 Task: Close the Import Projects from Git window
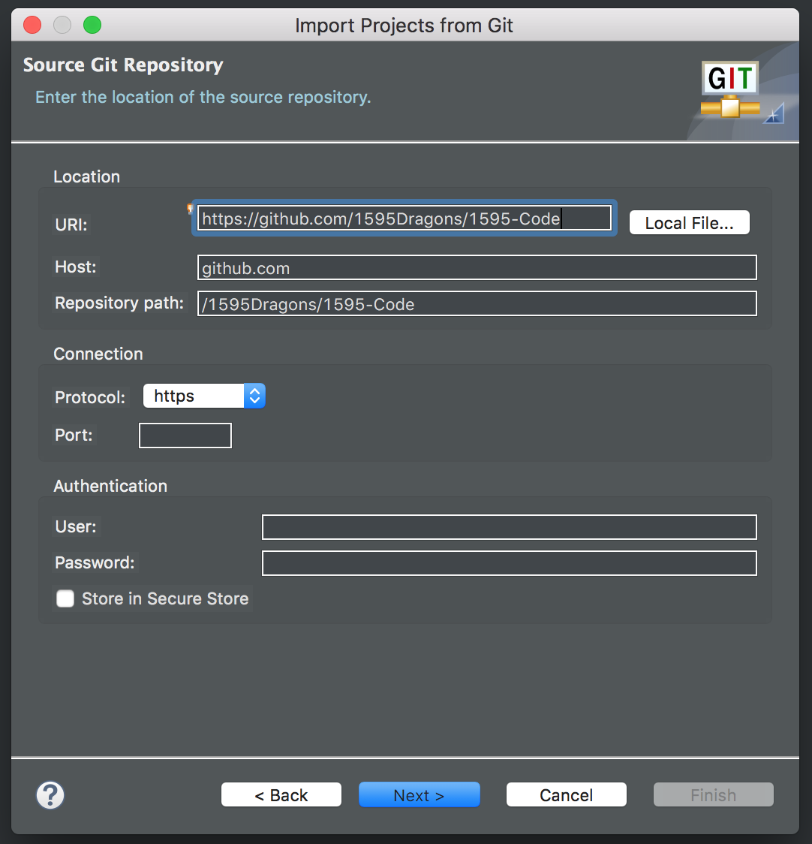pyautogui.click(x=32, y=25)
